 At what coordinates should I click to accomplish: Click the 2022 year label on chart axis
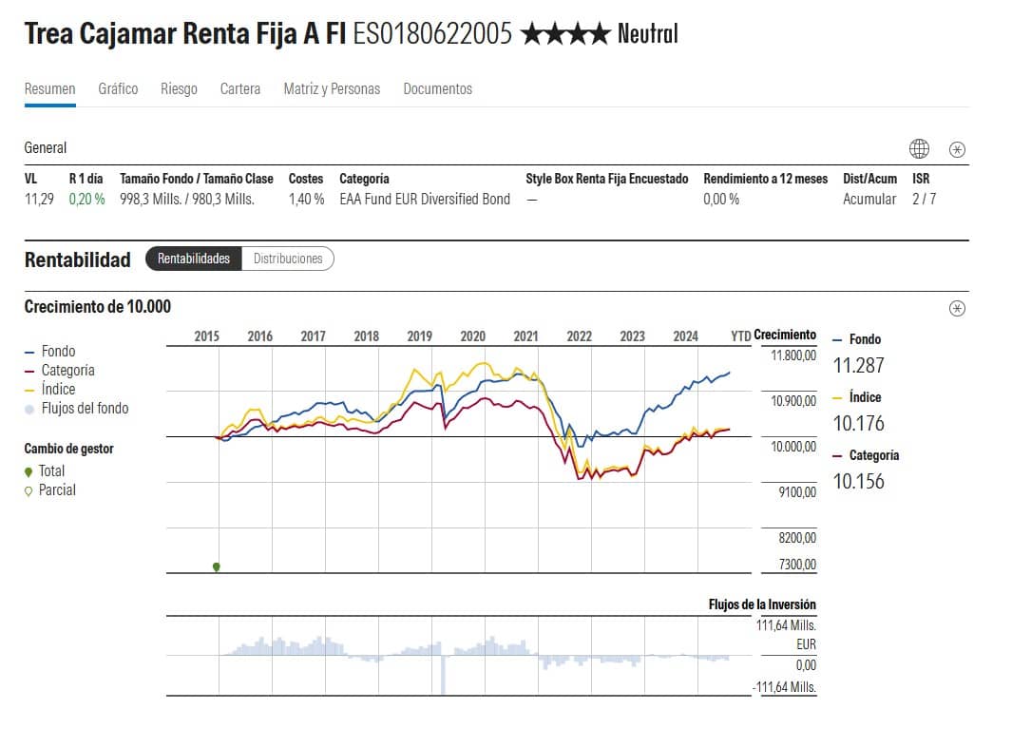579,336
